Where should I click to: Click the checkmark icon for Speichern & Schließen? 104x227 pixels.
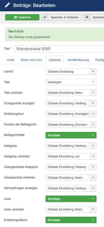point(45,17)
